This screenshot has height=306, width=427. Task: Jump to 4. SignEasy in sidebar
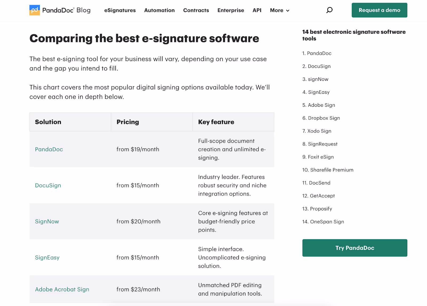pos(316,92)
